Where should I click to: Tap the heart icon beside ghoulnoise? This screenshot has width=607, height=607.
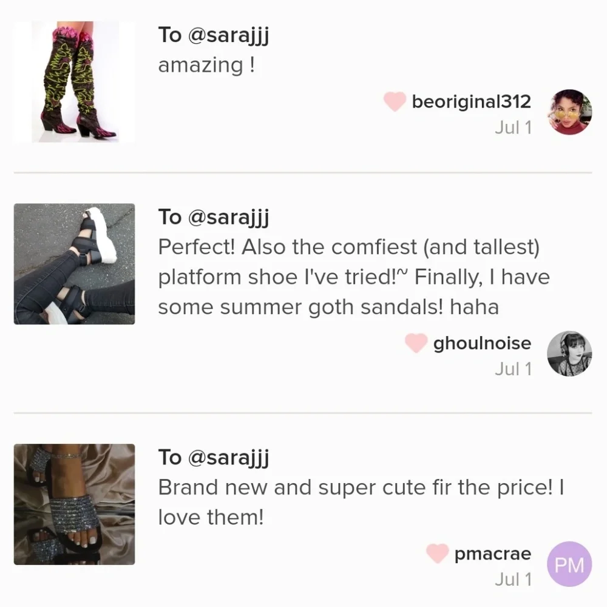point(416,343)
